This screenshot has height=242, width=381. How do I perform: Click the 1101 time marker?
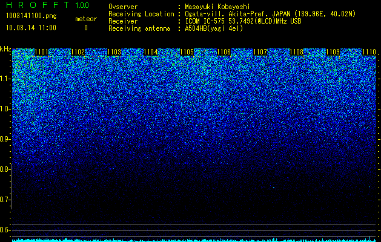(x=41, y=52)
